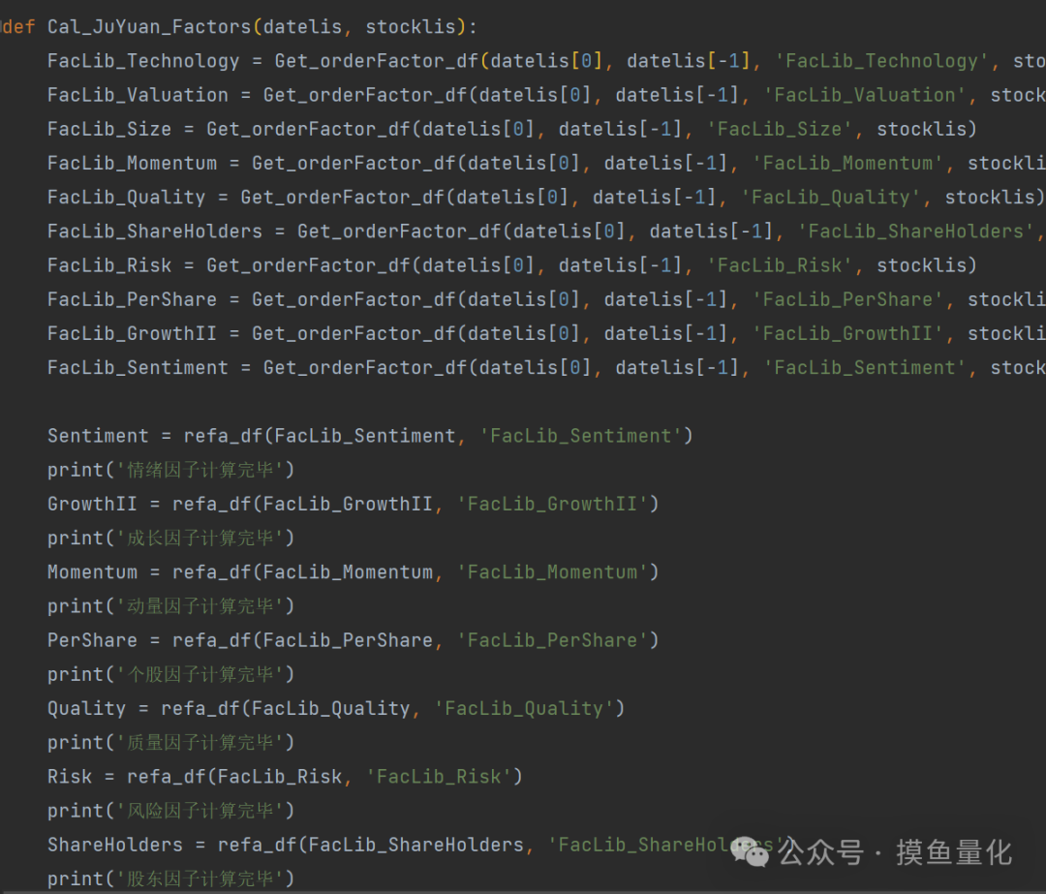Click the FacLib_Valuation variable at line start
Screen dimensions: 1046x894
(137, 95)
